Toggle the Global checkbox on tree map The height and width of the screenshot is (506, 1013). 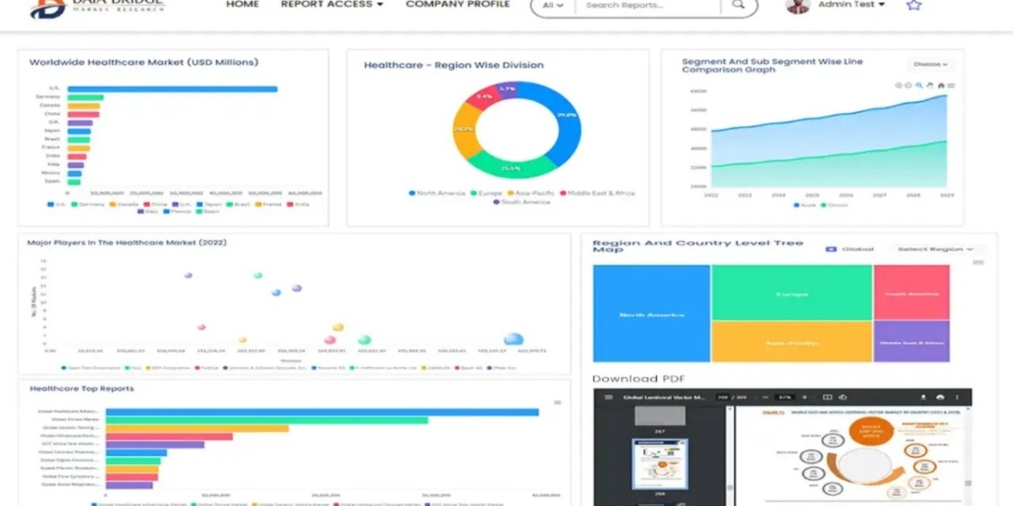831,250
